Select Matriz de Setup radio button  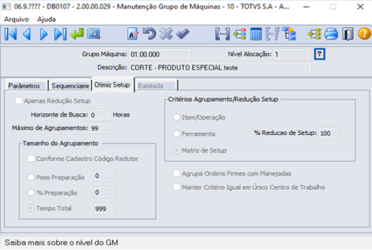[x=177, y=150]
